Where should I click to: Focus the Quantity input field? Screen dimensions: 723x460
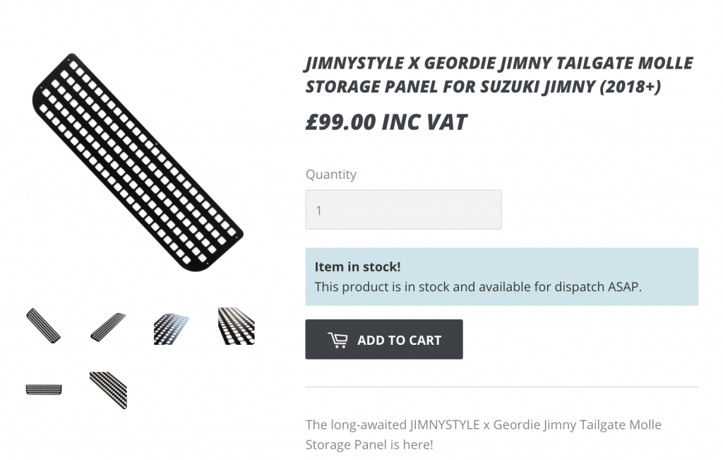click(403, 209)
